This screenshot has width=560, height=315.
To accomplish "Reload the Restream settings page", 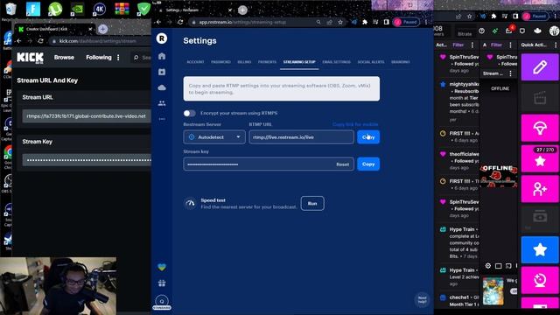I will coord(180,22).
